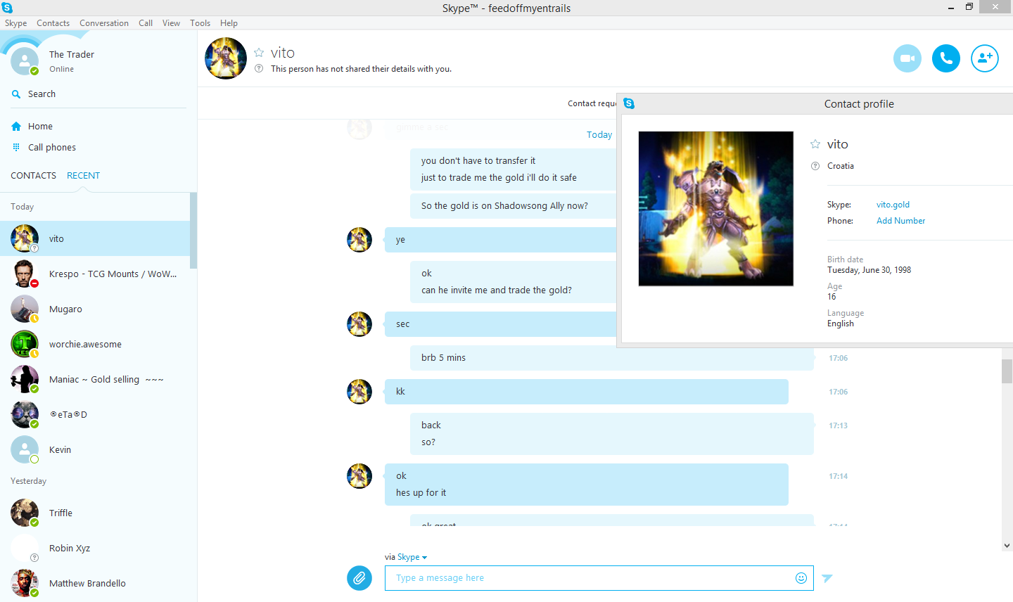Select Matthew Brandello contact
Image resolution: width=1013 pixels, height=602 pixels.
coord(95,583)
